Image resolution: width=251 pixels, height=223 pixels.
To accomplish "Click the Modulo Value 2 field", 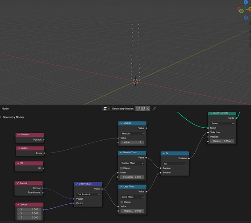I will point(132,143).
